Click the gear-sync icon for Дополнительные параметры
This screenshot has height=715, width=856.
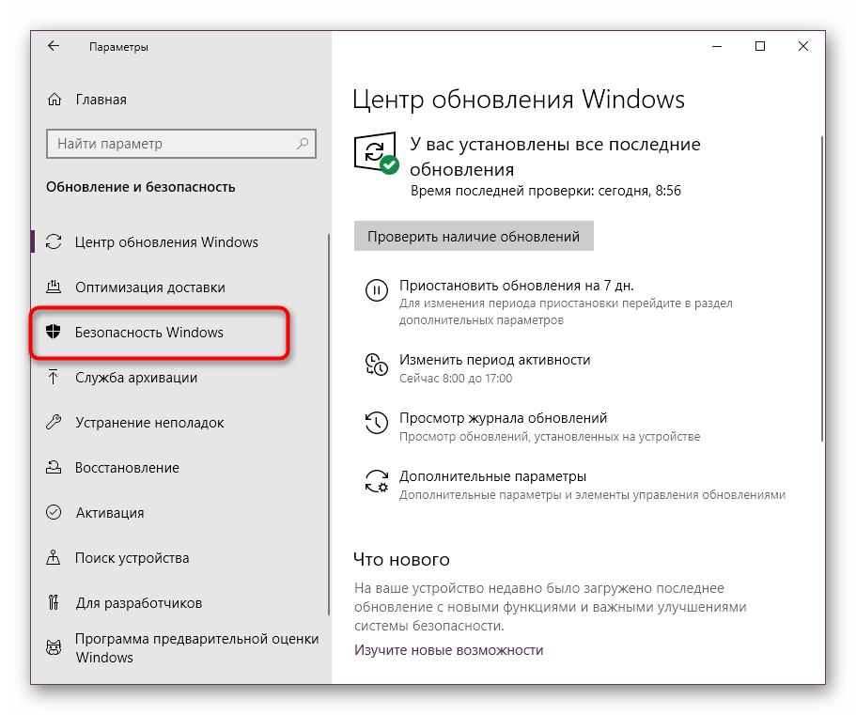(x=377, y=481)
